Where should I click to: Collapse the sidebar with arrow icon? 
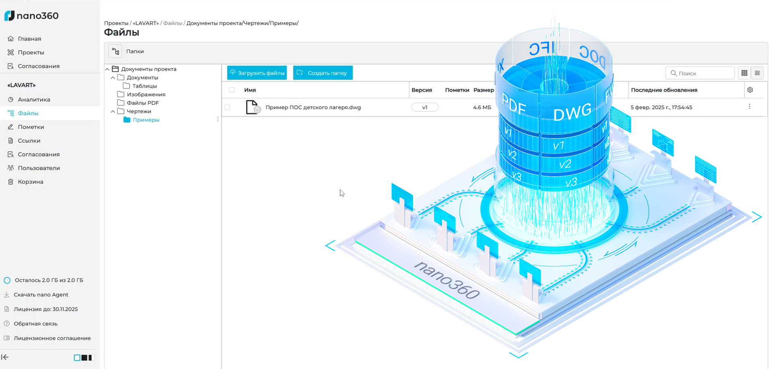click(5, 357)
